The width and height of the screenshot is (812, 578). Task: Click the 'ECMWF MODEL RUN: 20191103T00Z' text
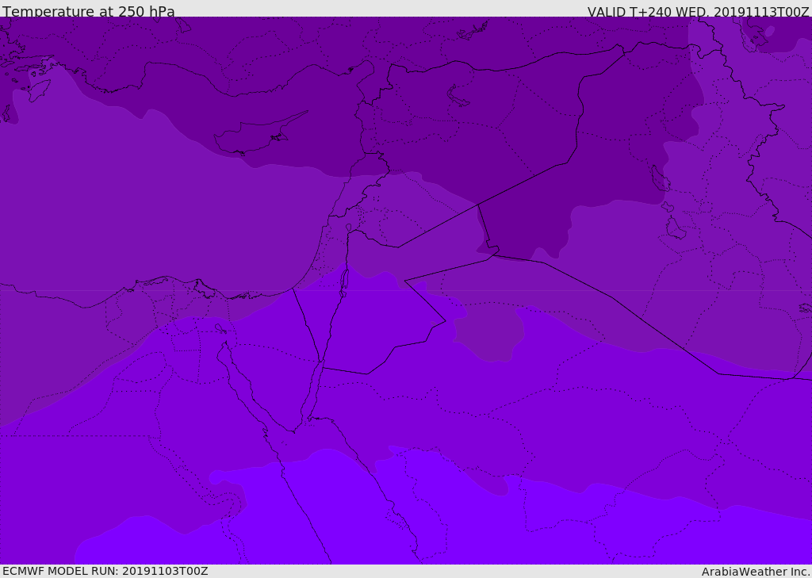coord(105,571)
